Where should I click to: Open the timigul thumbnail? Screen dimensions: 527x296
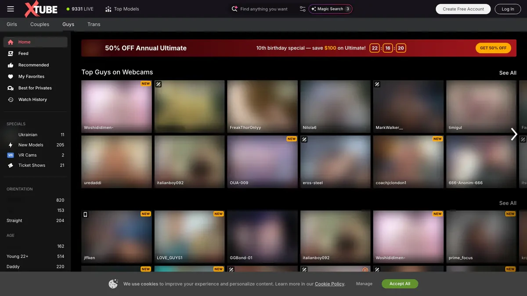click(481, 106)
